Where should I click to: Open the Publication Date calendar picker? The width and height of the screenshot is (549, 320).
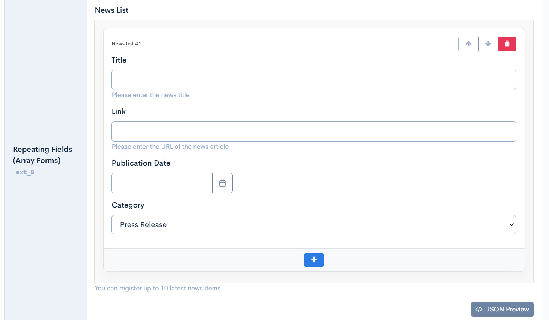click(222, 183)
